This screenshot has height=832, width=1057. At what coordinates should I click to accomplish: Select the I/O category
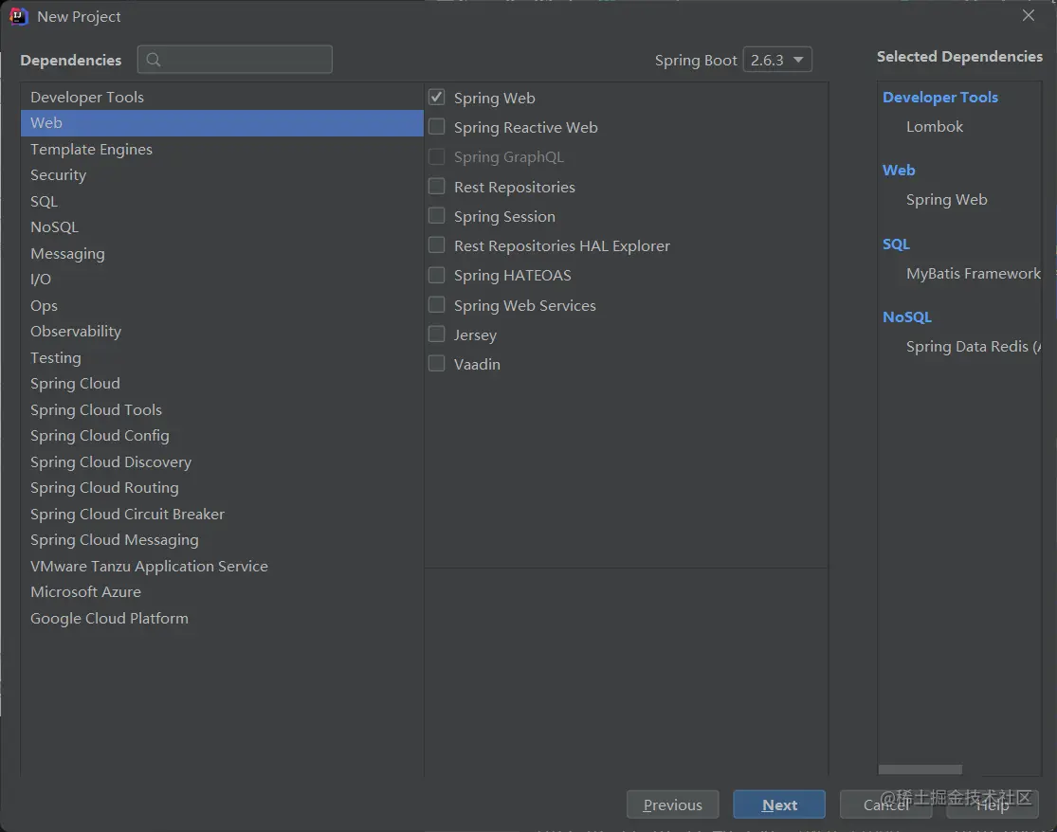pos(222,279)
